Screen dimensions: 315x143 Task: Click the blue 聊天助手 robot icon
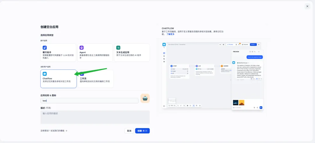click(45, 48)
